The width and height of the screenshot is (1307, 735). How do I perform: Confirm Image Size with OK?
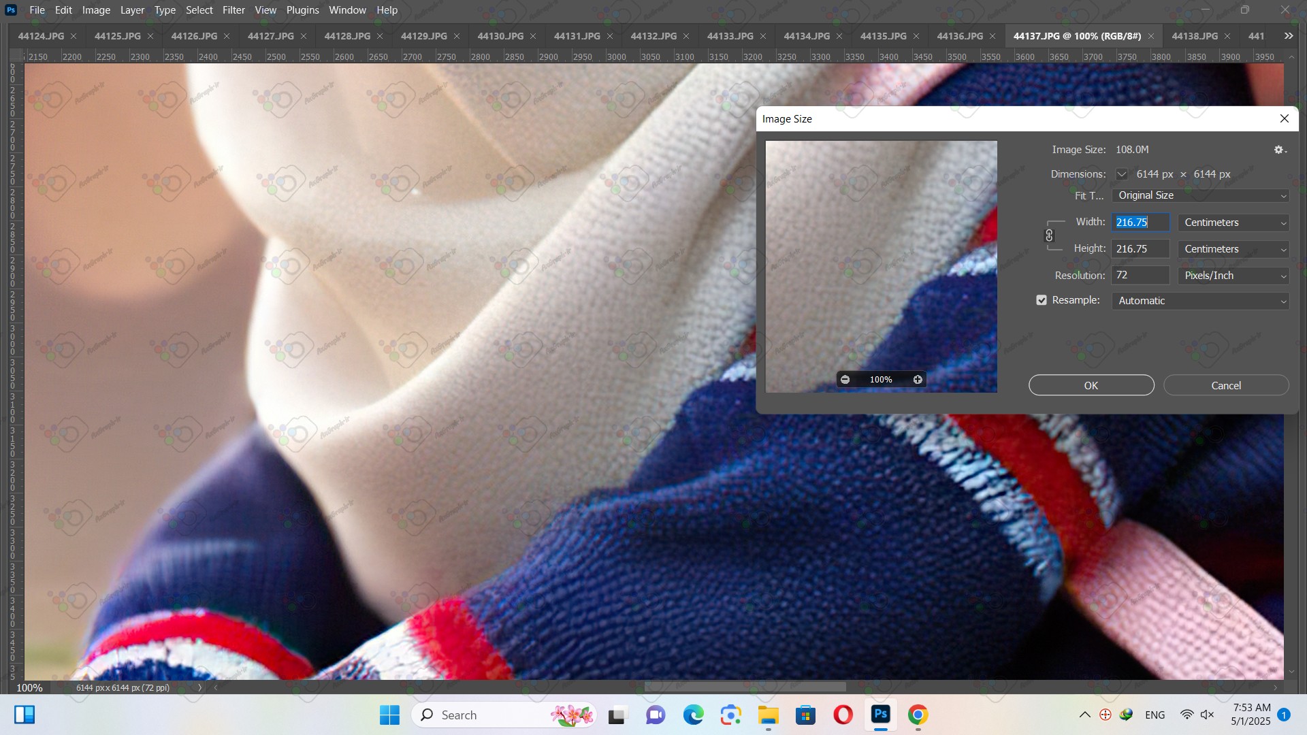tap(1091, 385)
